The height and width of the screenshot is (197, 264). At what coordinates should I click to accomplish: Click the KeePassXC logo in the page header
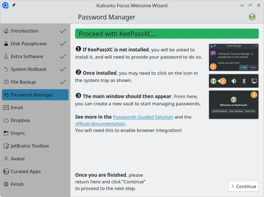(x=252, y=17)
